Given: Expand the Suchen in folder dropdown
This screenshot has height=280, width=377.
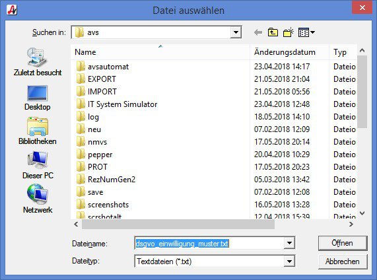Looking at the screenshot, I should (x=236, y=32).
